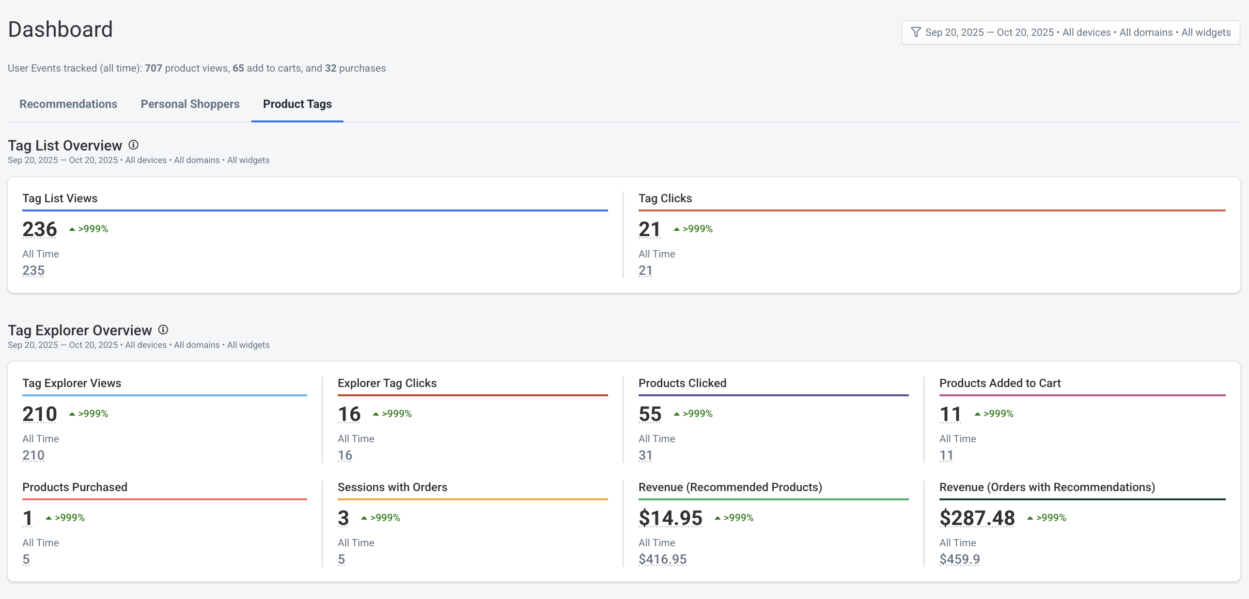The image size is (1249, 599).
Task: Click the All Time value 31 under Products Clicked
Action: [646, 455]
